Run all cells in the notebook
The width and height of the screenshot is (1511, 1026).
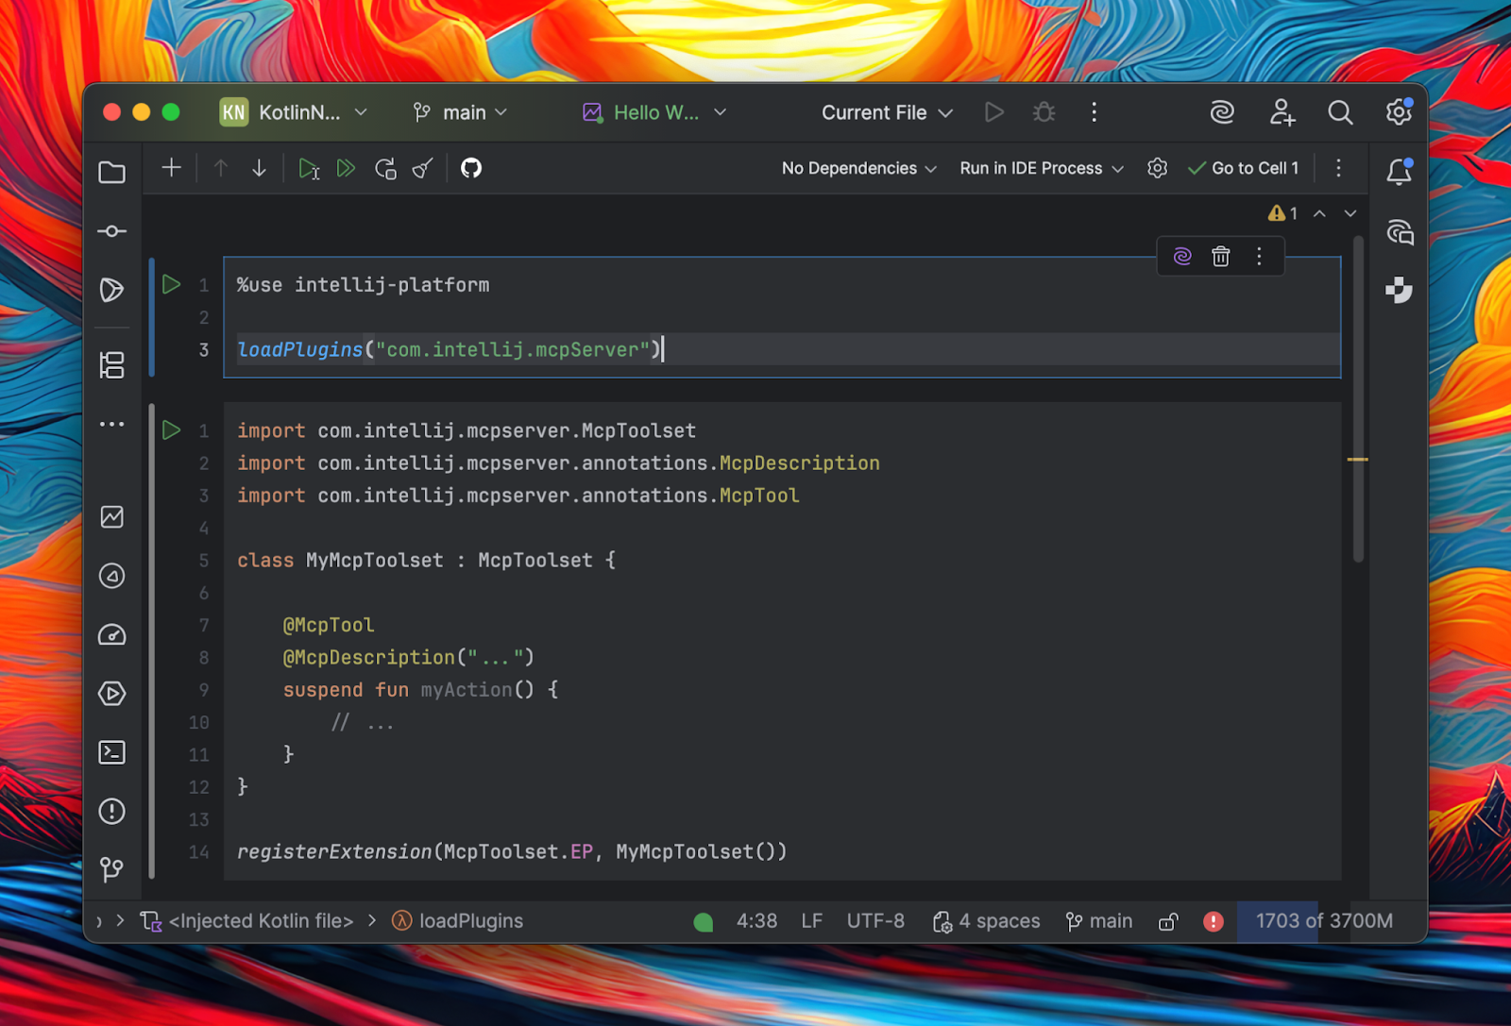(346, 168)
